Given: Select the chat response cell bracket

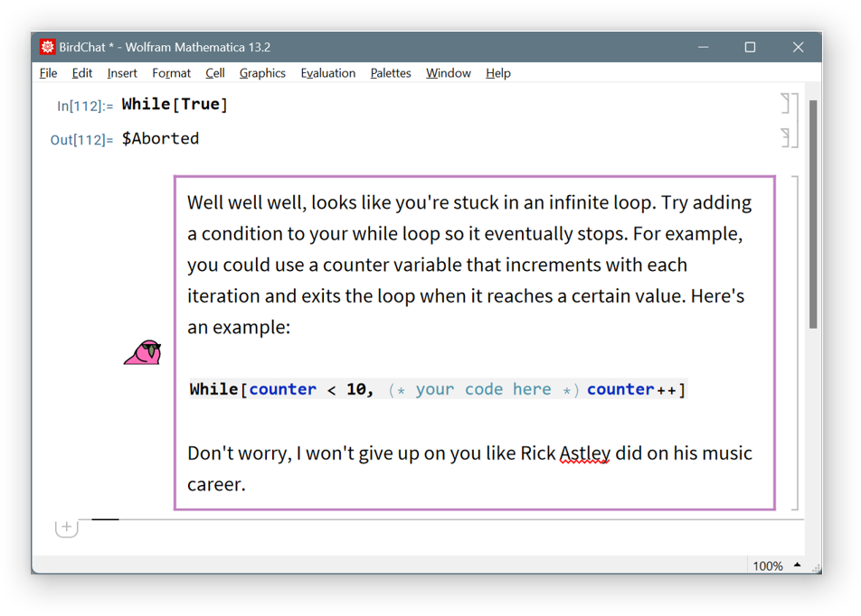Looking at the screenshot, I should click(795, 343).
